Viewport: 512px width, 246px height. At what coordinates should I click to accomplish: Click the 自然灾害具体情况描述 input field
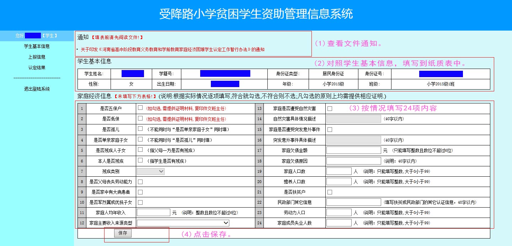coord(353,119)
